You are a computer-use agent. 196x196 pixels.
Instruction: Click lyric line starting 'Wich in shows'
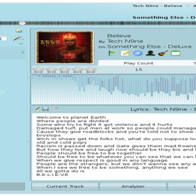[x=116, y=139]
